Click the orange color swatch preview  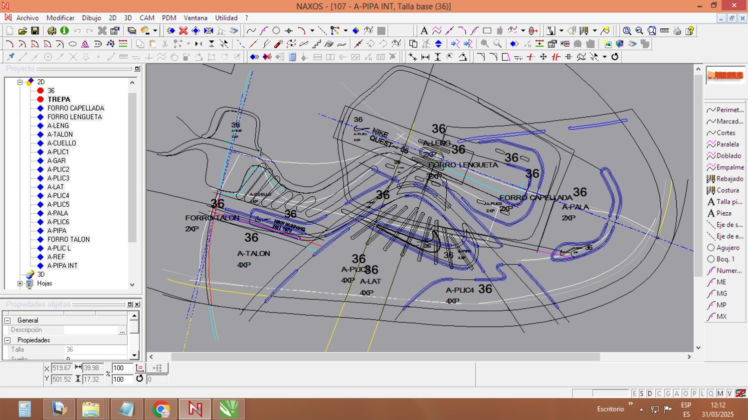click(725, 76)
